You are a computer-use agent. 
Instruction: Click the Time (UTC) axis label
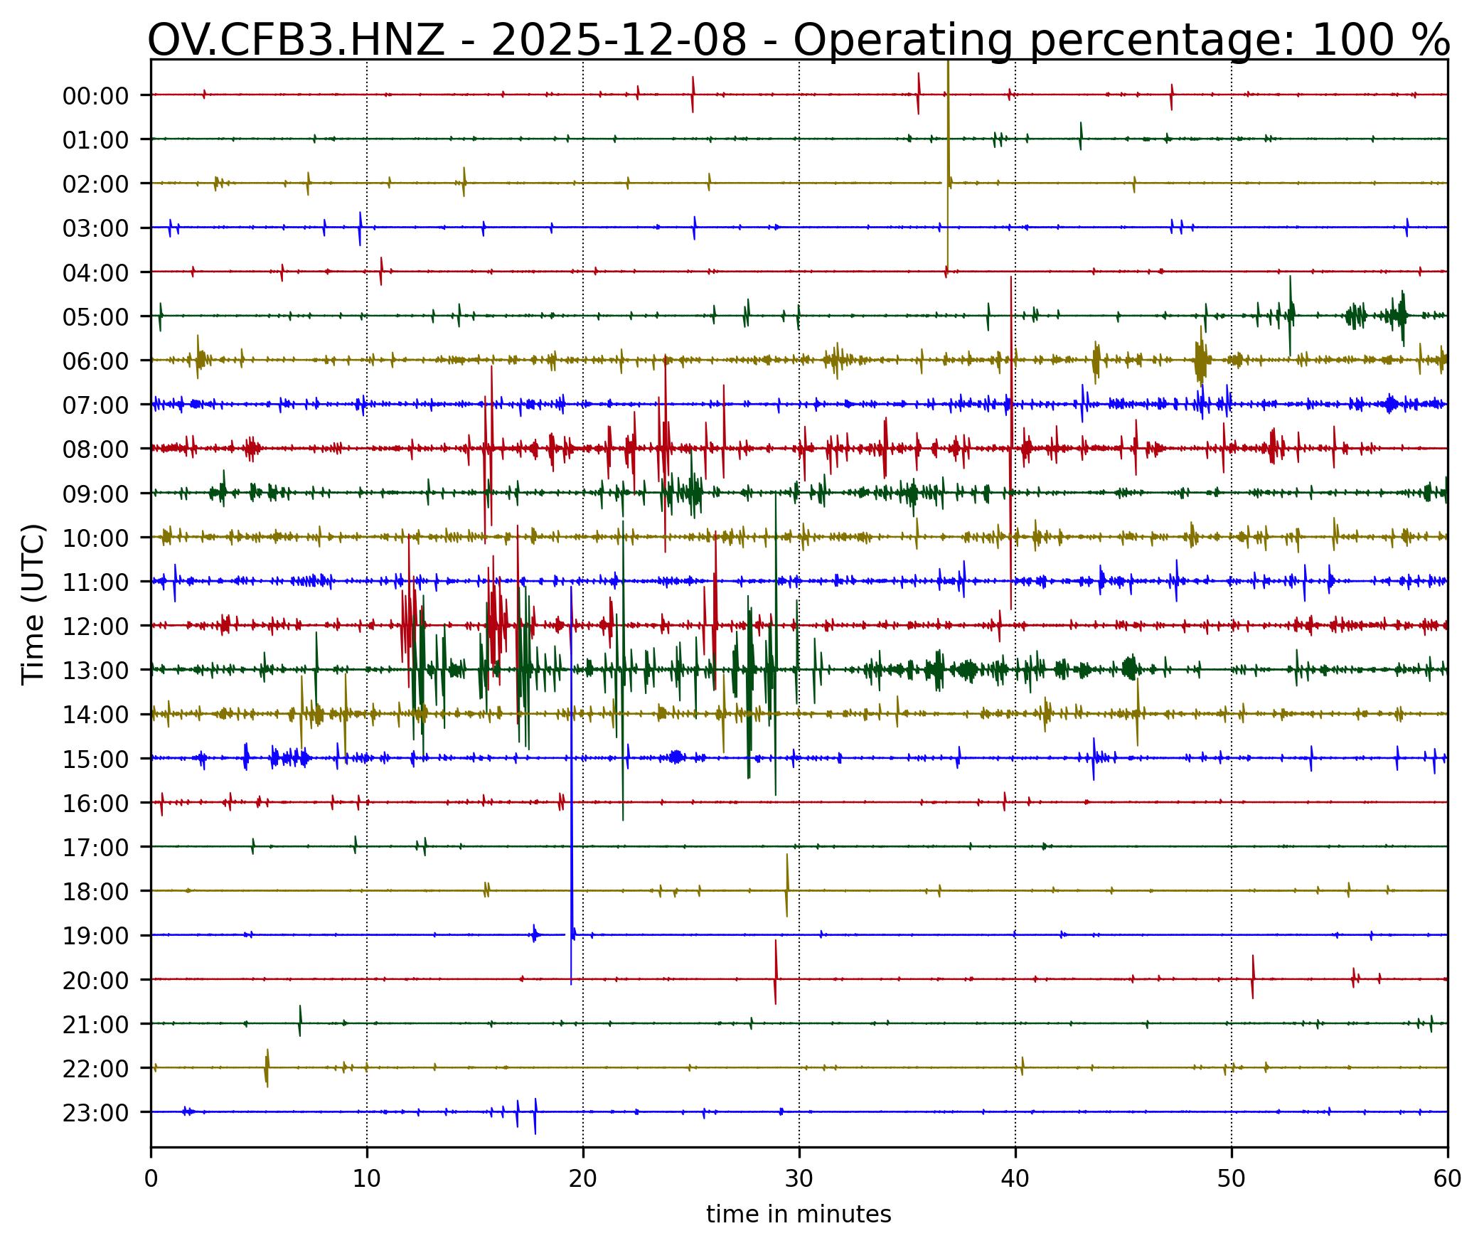[x=33, y=604]
